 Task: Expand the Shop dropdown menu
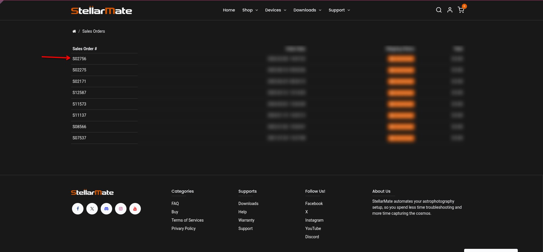pos(250,10)
